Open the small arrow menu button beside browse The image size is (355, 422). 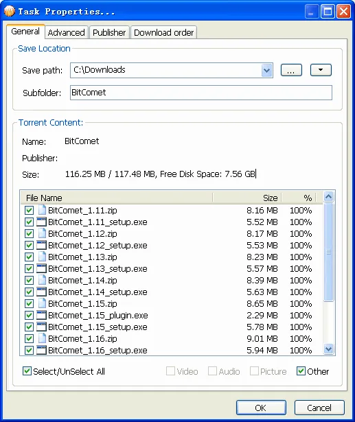[x=321, y=70]
